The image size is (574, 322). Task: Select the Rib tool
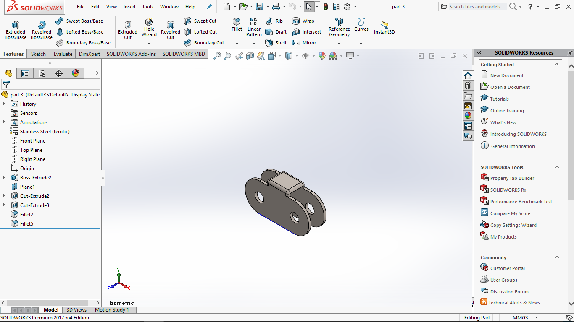(x=274, y=21)
